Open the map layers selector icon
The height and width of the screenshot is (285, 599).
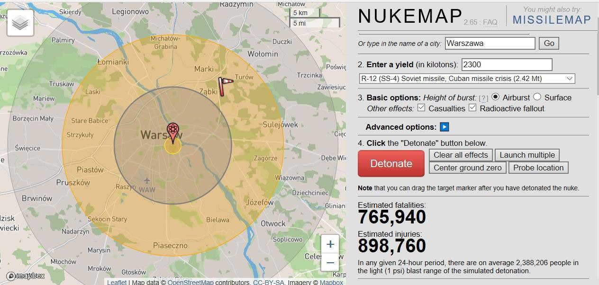tap(20, 23)
